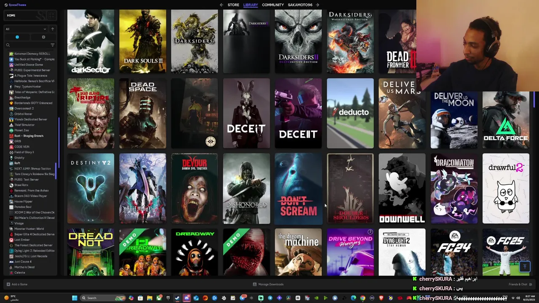The height and width of the screenshot is (303, 539).
Task: Click the sort order up-arrow button
Action: point(52,29)
